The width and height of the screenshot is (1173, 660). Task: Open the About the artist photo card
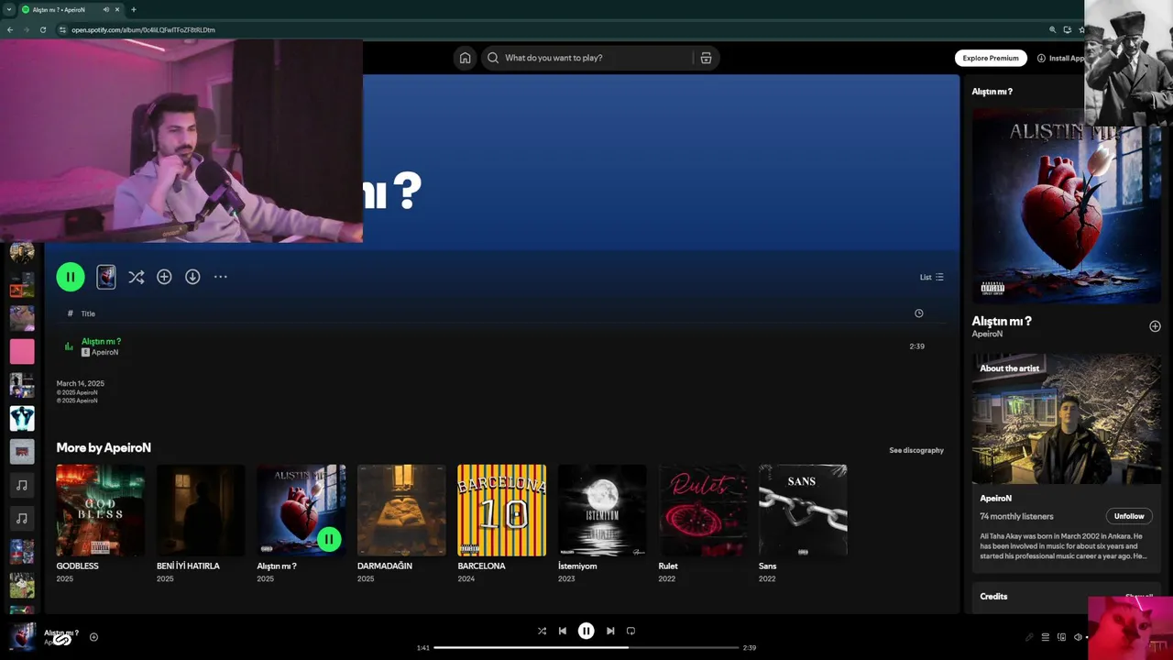1067,419
